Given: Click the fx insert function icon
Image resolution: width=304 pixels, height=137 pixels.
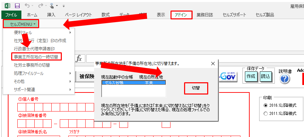Looking at the screenshot, I should (x=79, y=58).
